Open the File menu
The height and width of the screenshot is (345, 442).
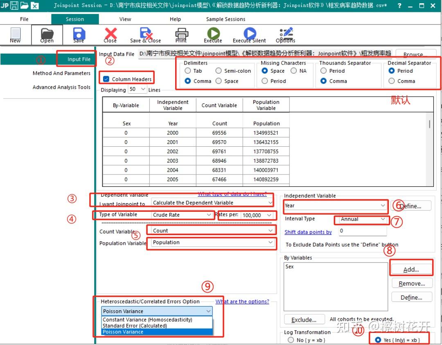(x=24, y=19)
